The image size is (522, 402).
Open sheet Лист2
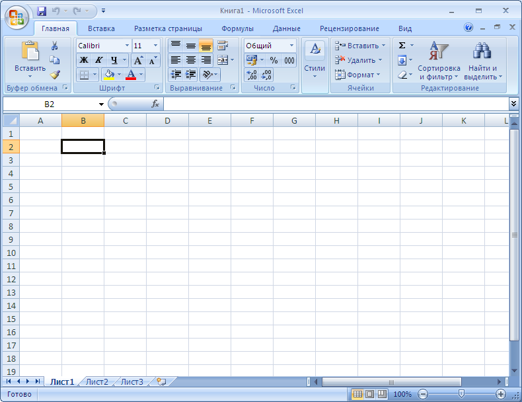[x=97, y=382]
